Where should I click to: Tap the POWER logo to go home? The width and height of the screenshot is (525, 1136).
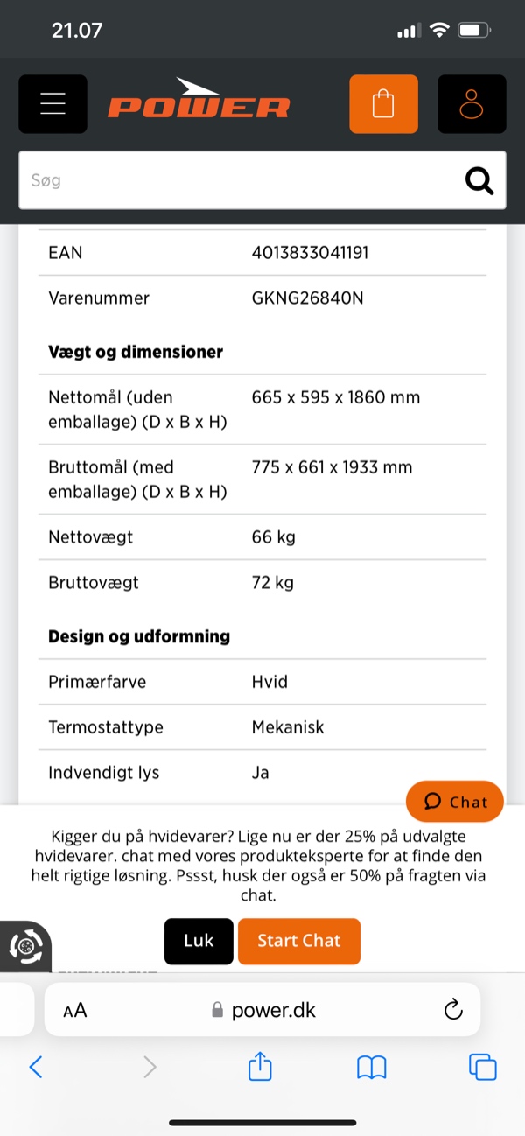[x=199, y=103]
